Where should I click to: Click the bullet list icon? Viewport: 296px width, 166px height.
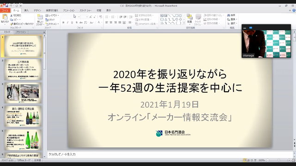click(107, 17)
